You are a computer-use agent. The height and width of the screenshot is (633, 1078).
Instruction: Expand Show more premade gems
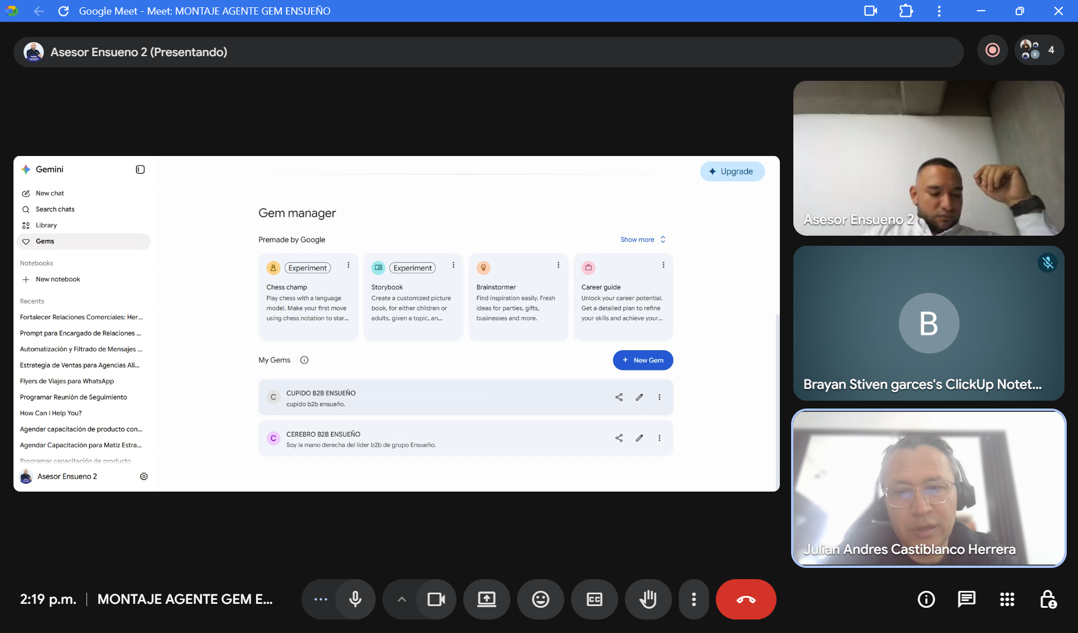pyautogui.click(x=643, y=240)
